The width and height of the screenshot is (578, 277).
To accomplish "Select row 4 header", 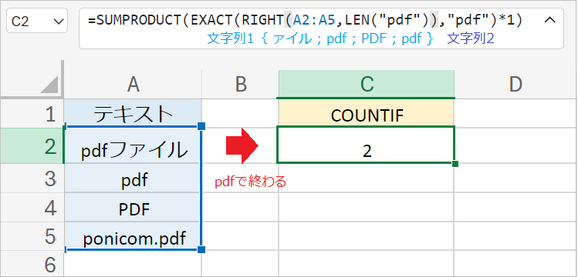I will point(32,207).
